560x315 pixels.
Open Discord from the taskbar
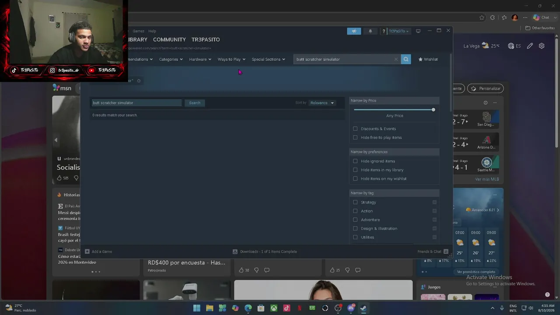(351, 308)
